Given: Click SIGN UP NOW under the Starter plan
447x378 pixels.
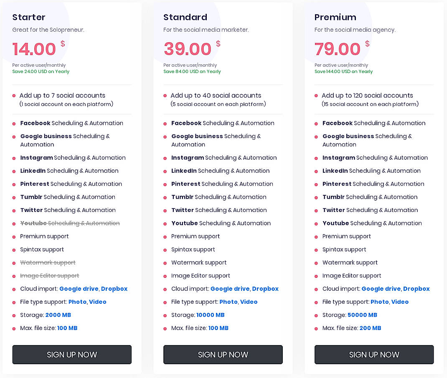Looking at the screenshot, I should 71,354.
